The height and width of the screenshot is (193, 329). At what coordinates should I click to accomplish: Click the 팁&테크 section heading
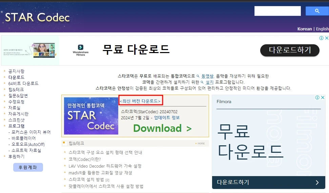coord(76,143)
